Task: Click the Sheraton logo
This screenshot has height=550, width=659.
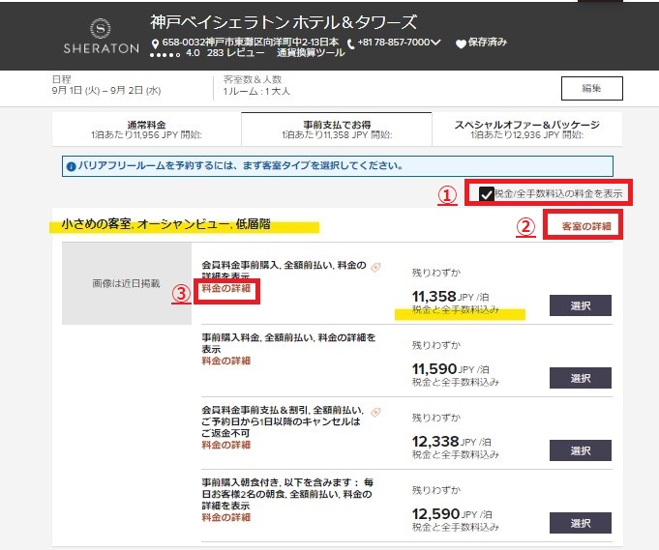Action: click(102, 36)
